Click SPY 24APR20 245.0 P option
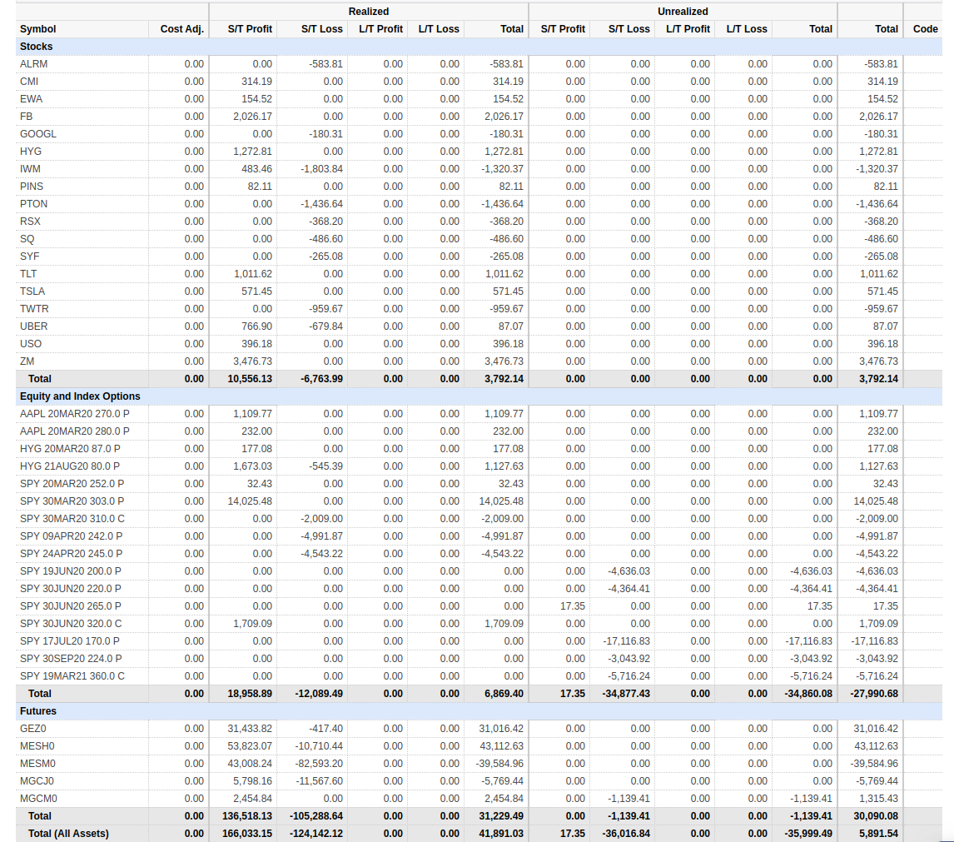This screenshot has width=954, height=842. click(x=72, y=554)
